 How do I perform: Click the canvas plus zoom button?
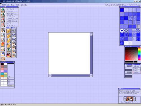(x=50, y=75)
